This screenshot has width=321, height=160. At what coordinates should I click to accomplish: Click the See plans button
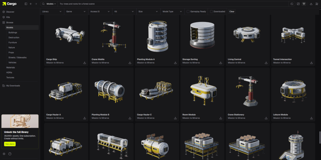tap(10, 144)
